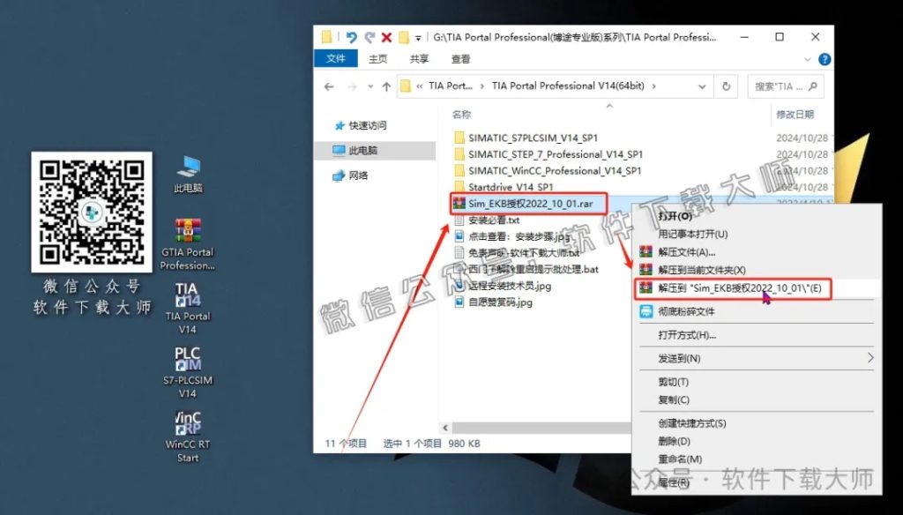Open the GTIA Portal Professional archive on desktop
Screen dimensions: 903x515
(x=186, y=231)
